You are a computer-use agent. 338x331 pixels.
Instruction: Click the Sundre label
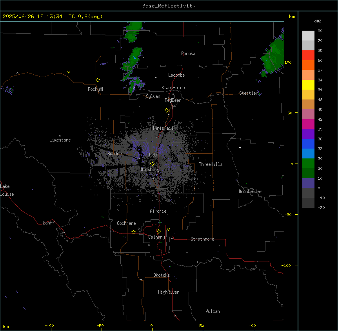[x=114, y=154]
